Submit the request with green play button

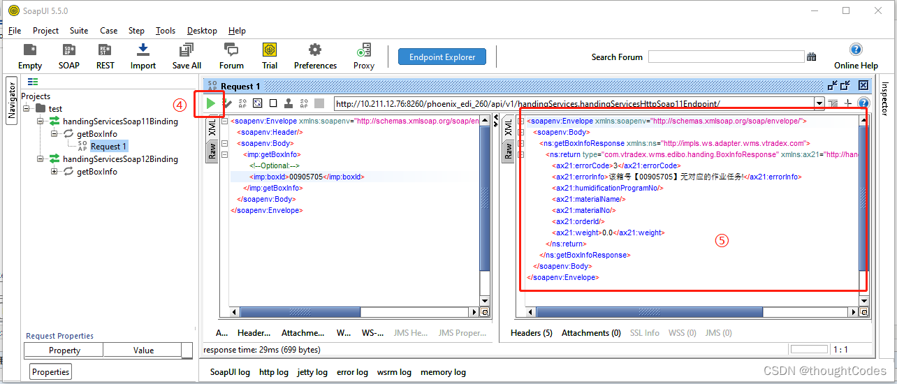(211, 103)
